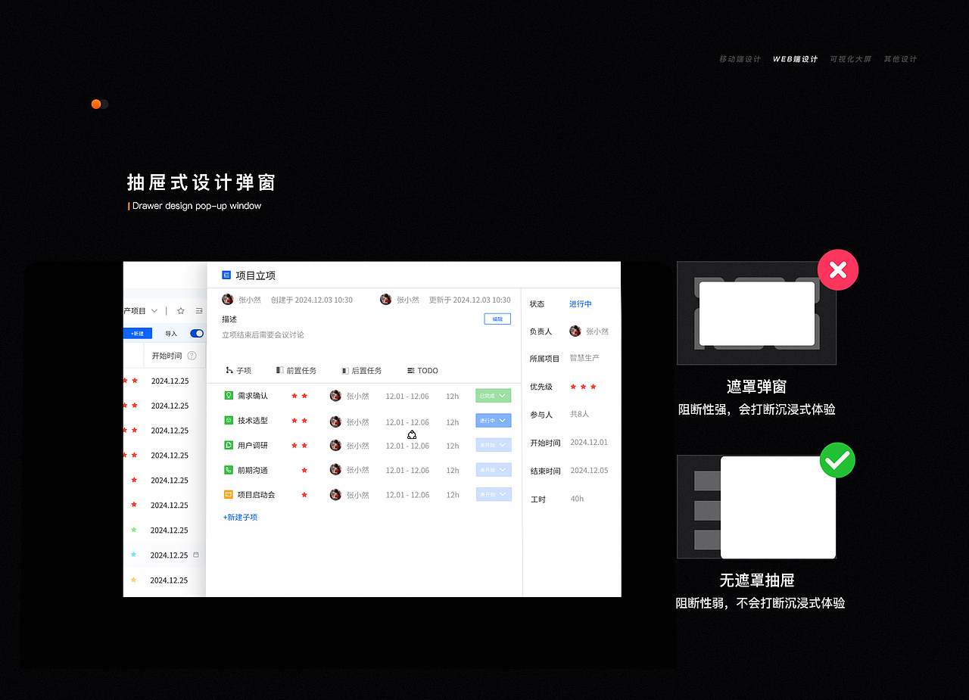Viewport: 969px width, 700px height.
Task: Click assignee avatar in 用户调研 row
Action: (335, 445)
